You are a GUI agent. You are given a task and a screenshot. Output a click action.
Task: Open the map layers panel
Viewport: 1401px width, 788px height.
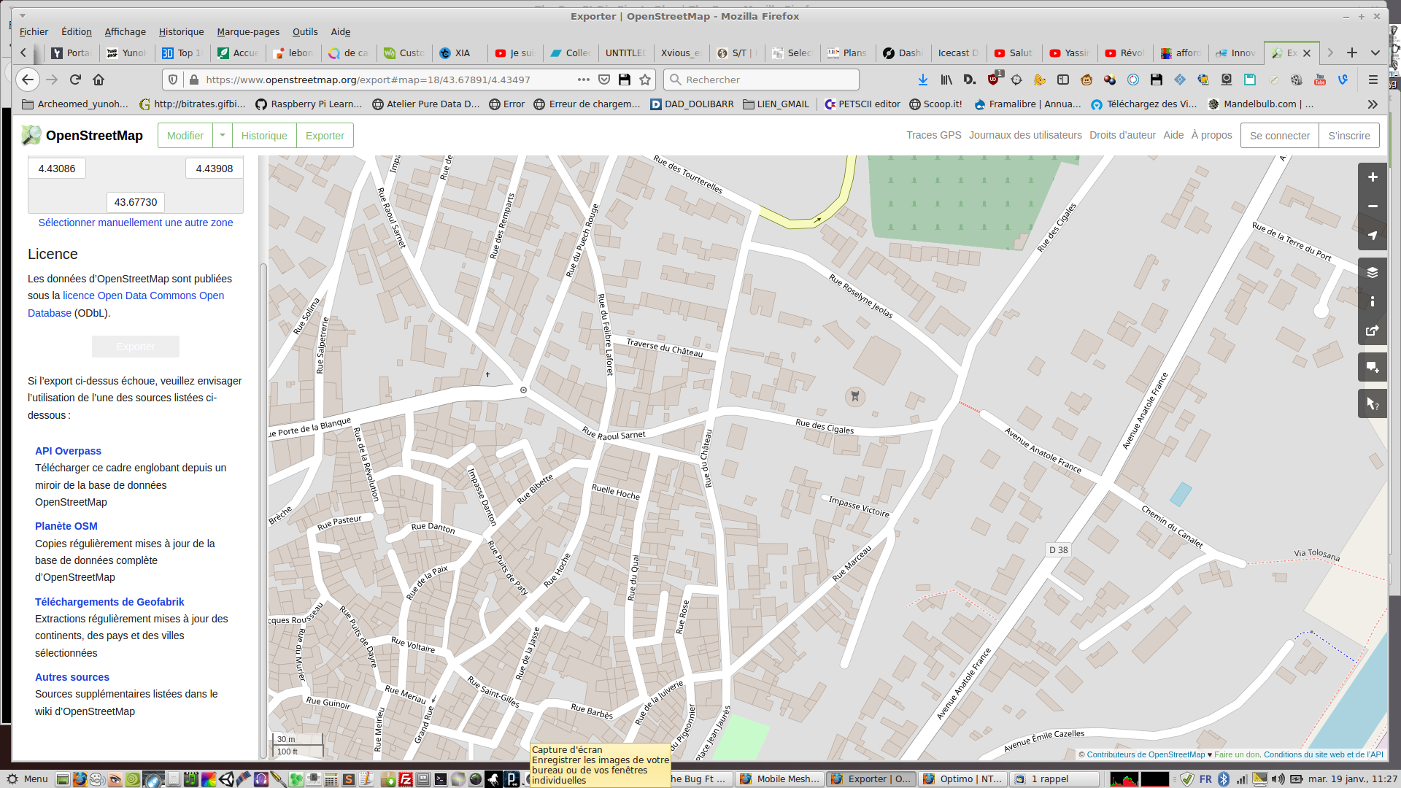pos(1372,272)
